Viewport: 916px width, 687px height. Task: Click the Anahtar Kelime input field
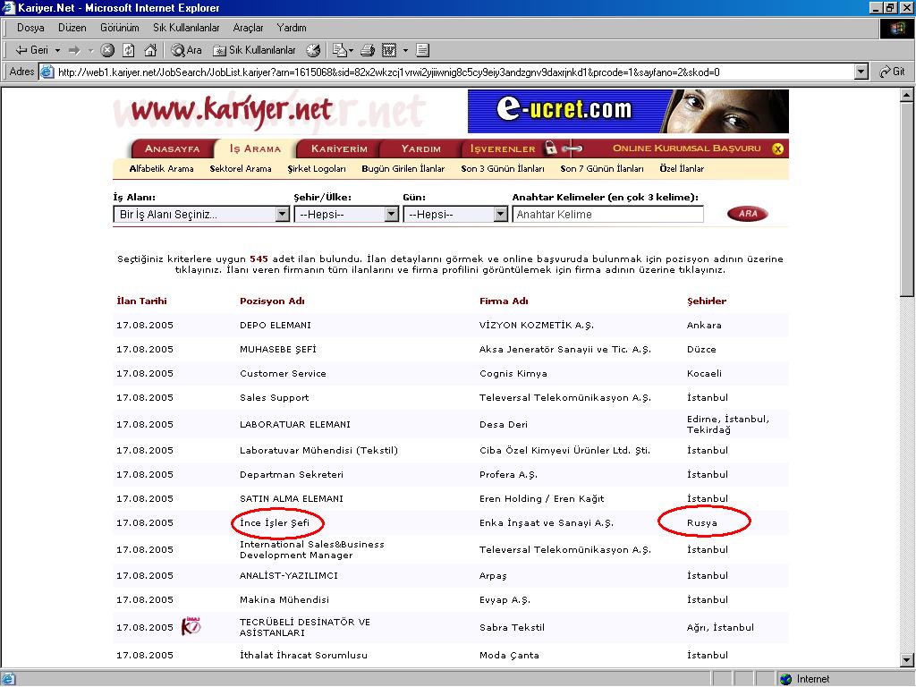[607, 215]
